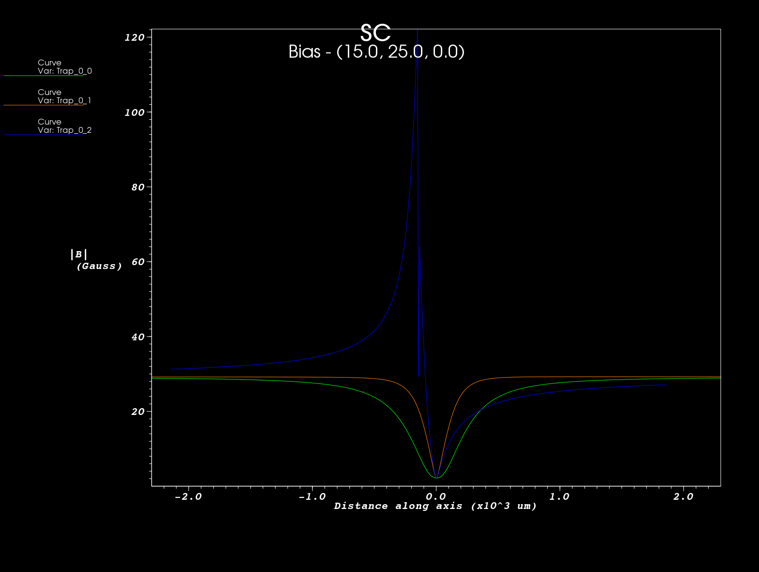Click the 20 tick label on y-axis
The image size is (759, 572).
(138, 412)
